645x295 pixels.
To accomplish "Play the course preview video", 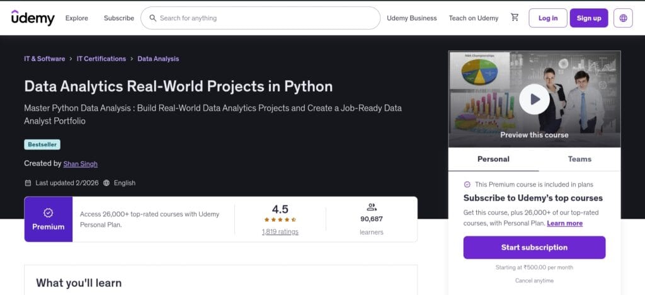I will coord(534,99).
